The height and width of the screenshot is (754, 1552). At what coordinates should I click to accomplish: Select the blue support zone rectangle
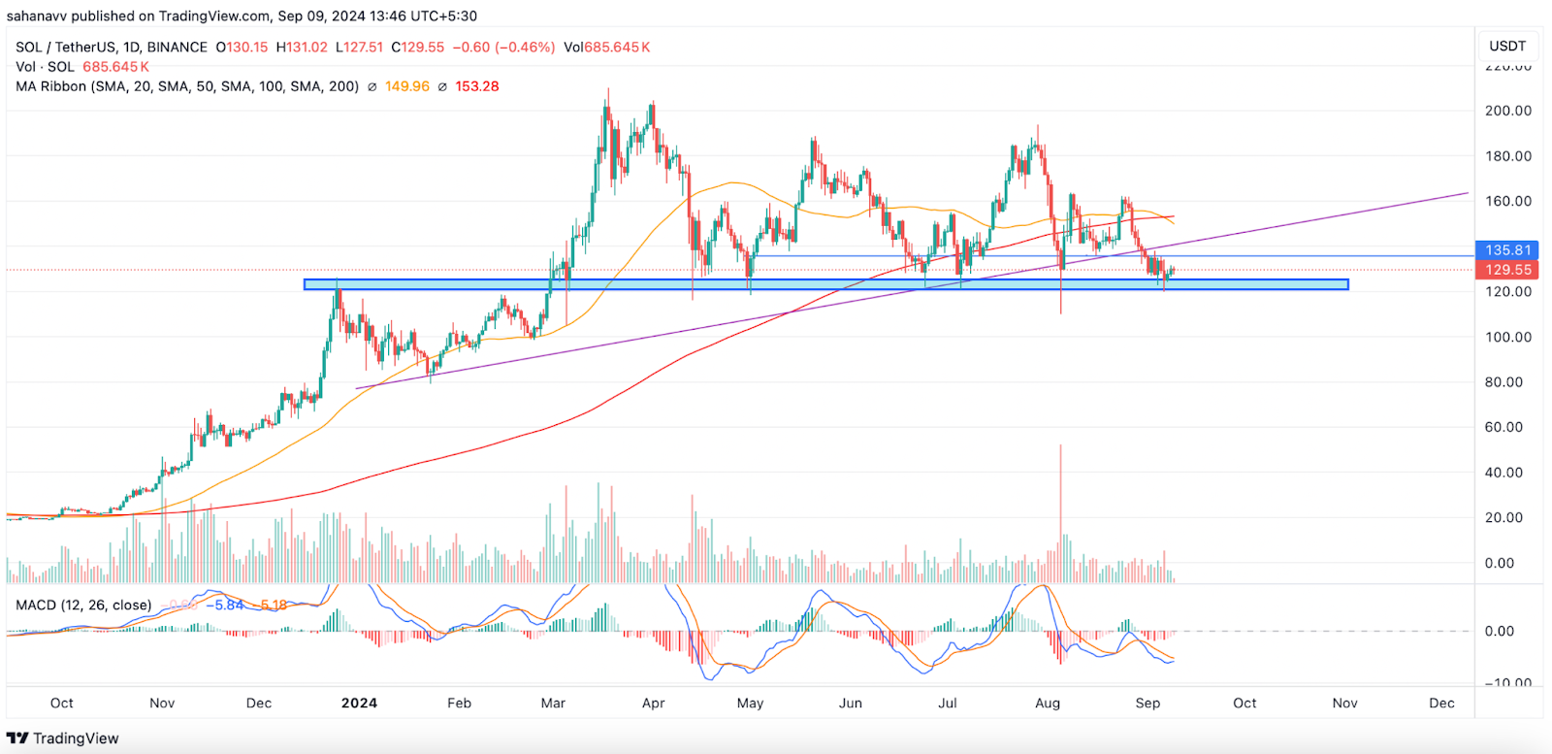[x=825, y=284]
